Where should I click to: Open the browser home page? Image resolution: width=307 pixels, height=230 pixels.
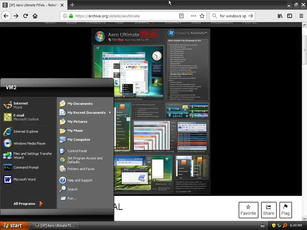pyautogui.click(x=35, y=16)
